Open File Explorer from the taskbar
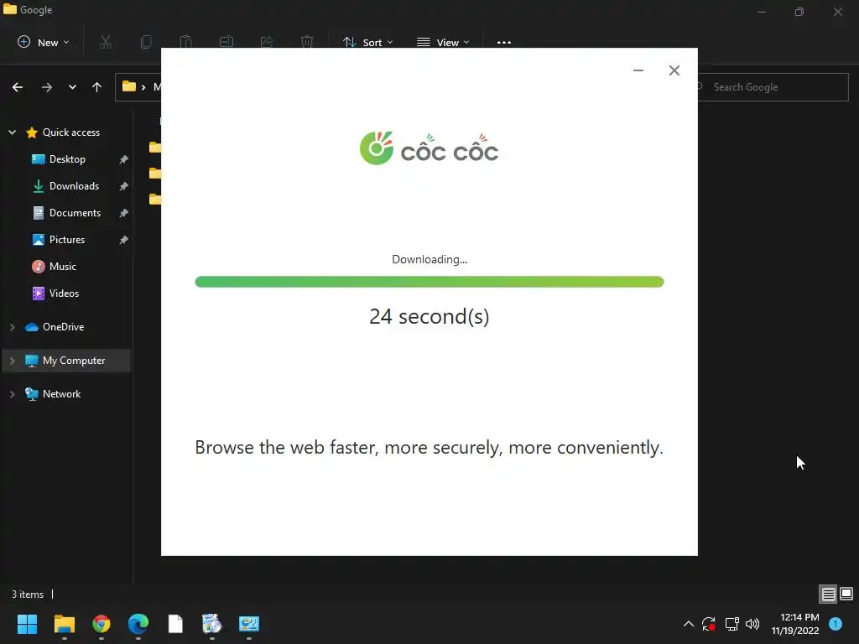The height and width of the screenshot is (644, 859). (x=64, y=624)
